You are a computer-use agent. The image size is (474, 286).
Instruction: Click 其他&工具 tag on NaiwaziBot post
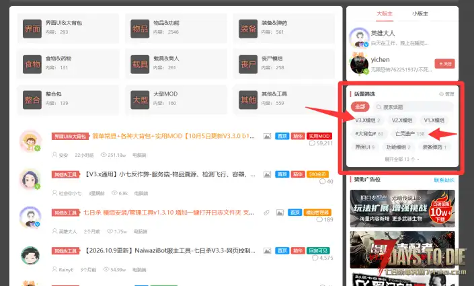[66, 251]
